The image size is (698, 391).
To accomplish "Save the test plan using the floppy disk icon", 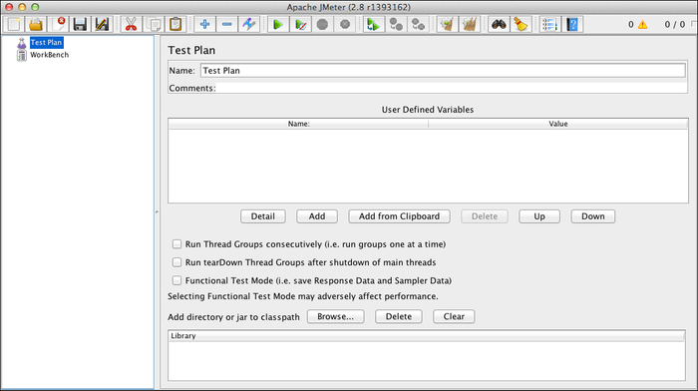I will click(80, 25).
